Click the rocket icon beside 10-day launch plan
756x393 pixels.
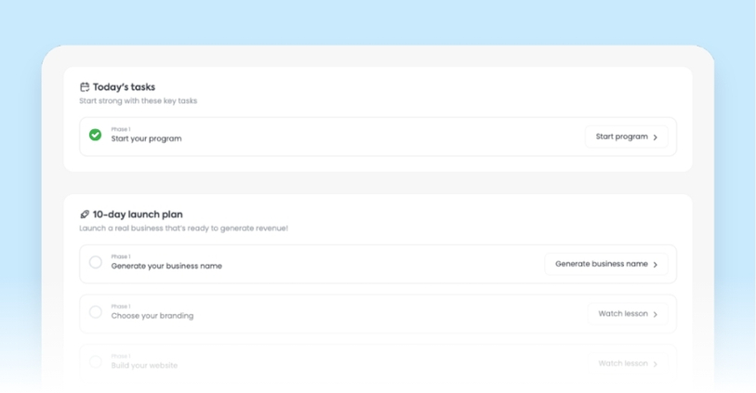click(x=85, y=215)
